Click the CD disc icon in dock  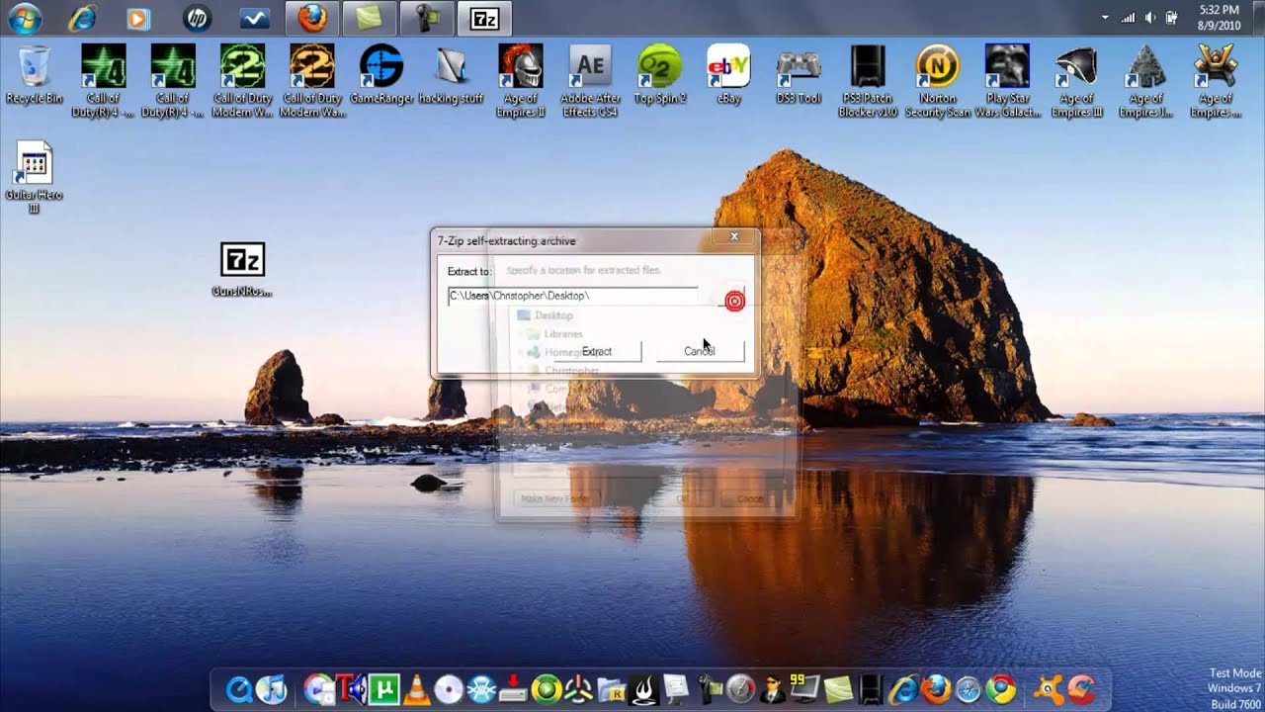pos(449,689)
